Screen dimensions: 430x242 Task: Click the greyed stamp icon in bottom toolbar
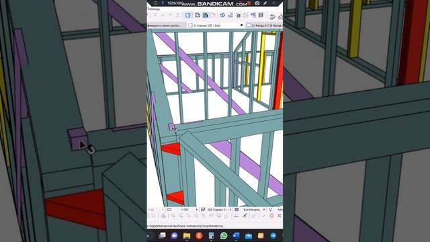[163, 216]
